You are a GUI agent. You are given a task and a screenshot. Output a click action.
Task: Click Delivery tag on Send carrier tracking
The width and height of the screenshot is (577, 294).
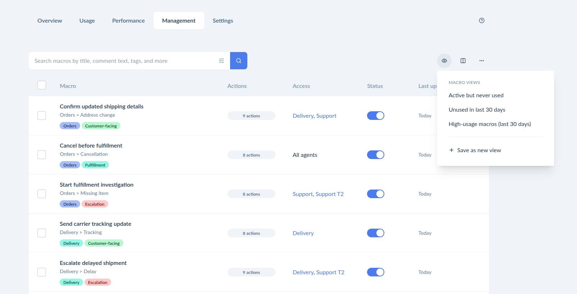pos(71,243)
